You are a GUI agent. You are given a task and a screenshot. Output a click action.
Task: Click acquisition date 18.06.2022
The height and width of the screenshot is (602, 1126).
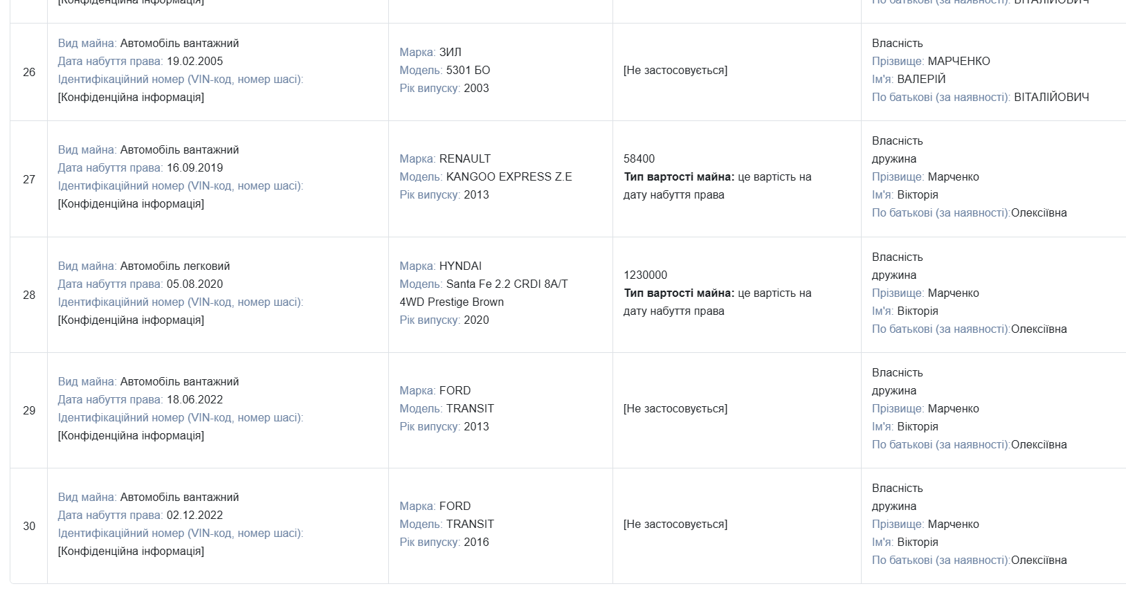pyautogui.click(x=194, y=399)
